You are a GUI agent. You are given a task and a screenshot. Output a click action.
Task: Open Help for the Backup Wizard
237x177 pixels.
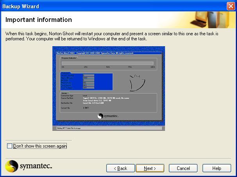tap(217, 168)
